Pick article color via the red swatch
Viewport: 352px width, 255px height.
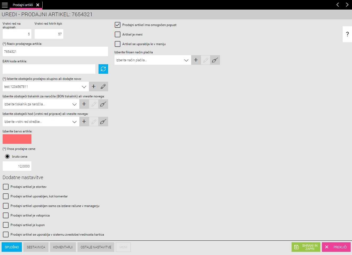pos(17,139)
